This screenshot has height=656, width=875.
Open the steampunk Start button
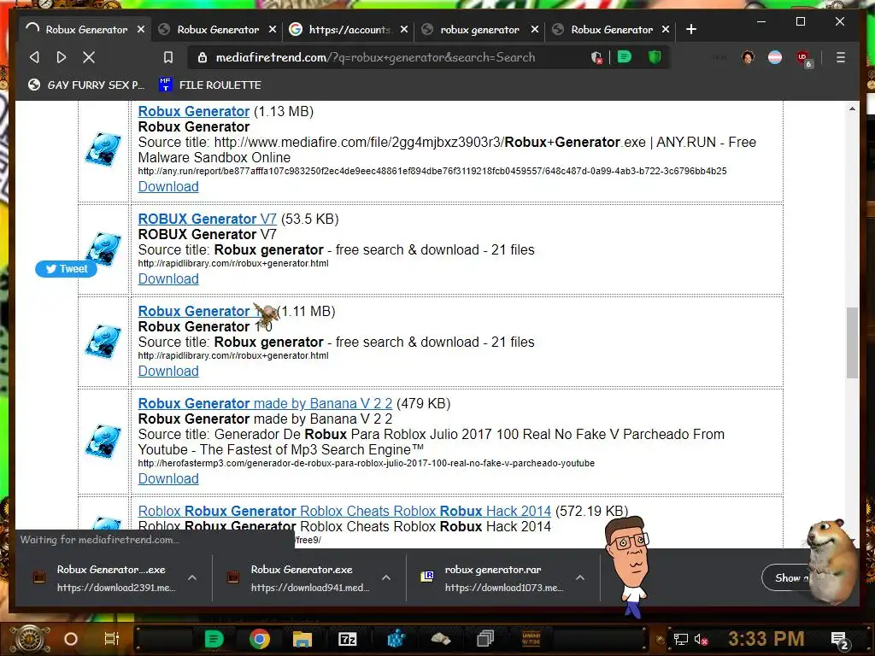tap(31, 639)
